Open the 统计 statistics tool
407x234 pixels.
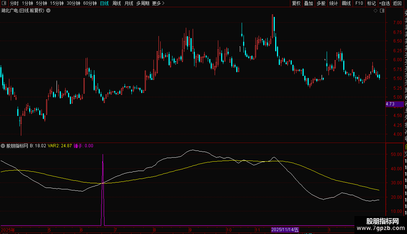334,3
